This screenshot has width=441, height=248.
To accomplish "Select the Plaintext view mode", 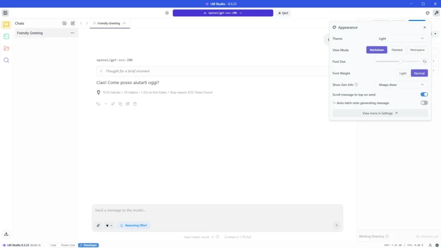I will (397, 50).
